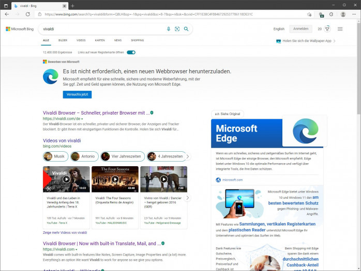
Task: Click the 'Versuch's jetzt' button
Action: tap(77, 94)
